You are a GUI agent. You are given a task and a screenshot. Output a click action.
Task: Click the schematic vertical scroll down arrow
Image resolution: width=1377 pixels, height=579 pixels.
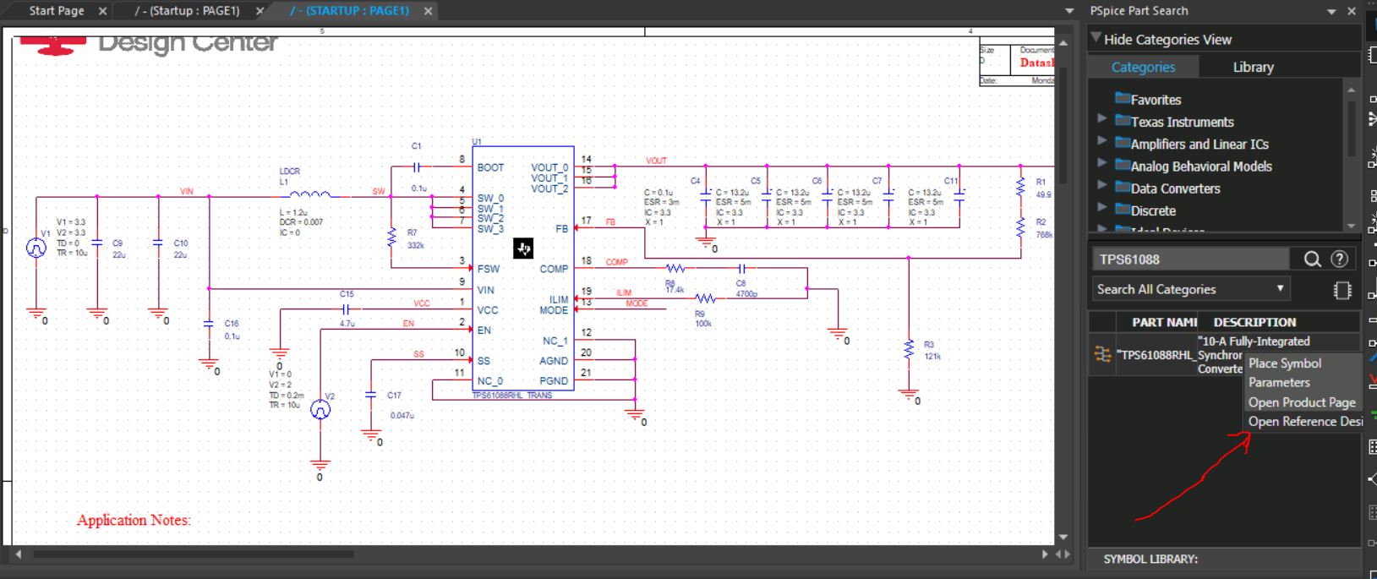(x=1063, y=537)
